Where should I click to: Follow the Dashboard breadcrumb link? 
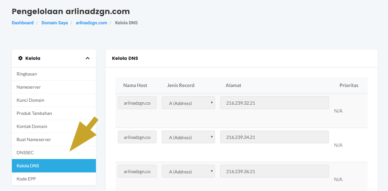pyautogui.click(x=23, y=23)
